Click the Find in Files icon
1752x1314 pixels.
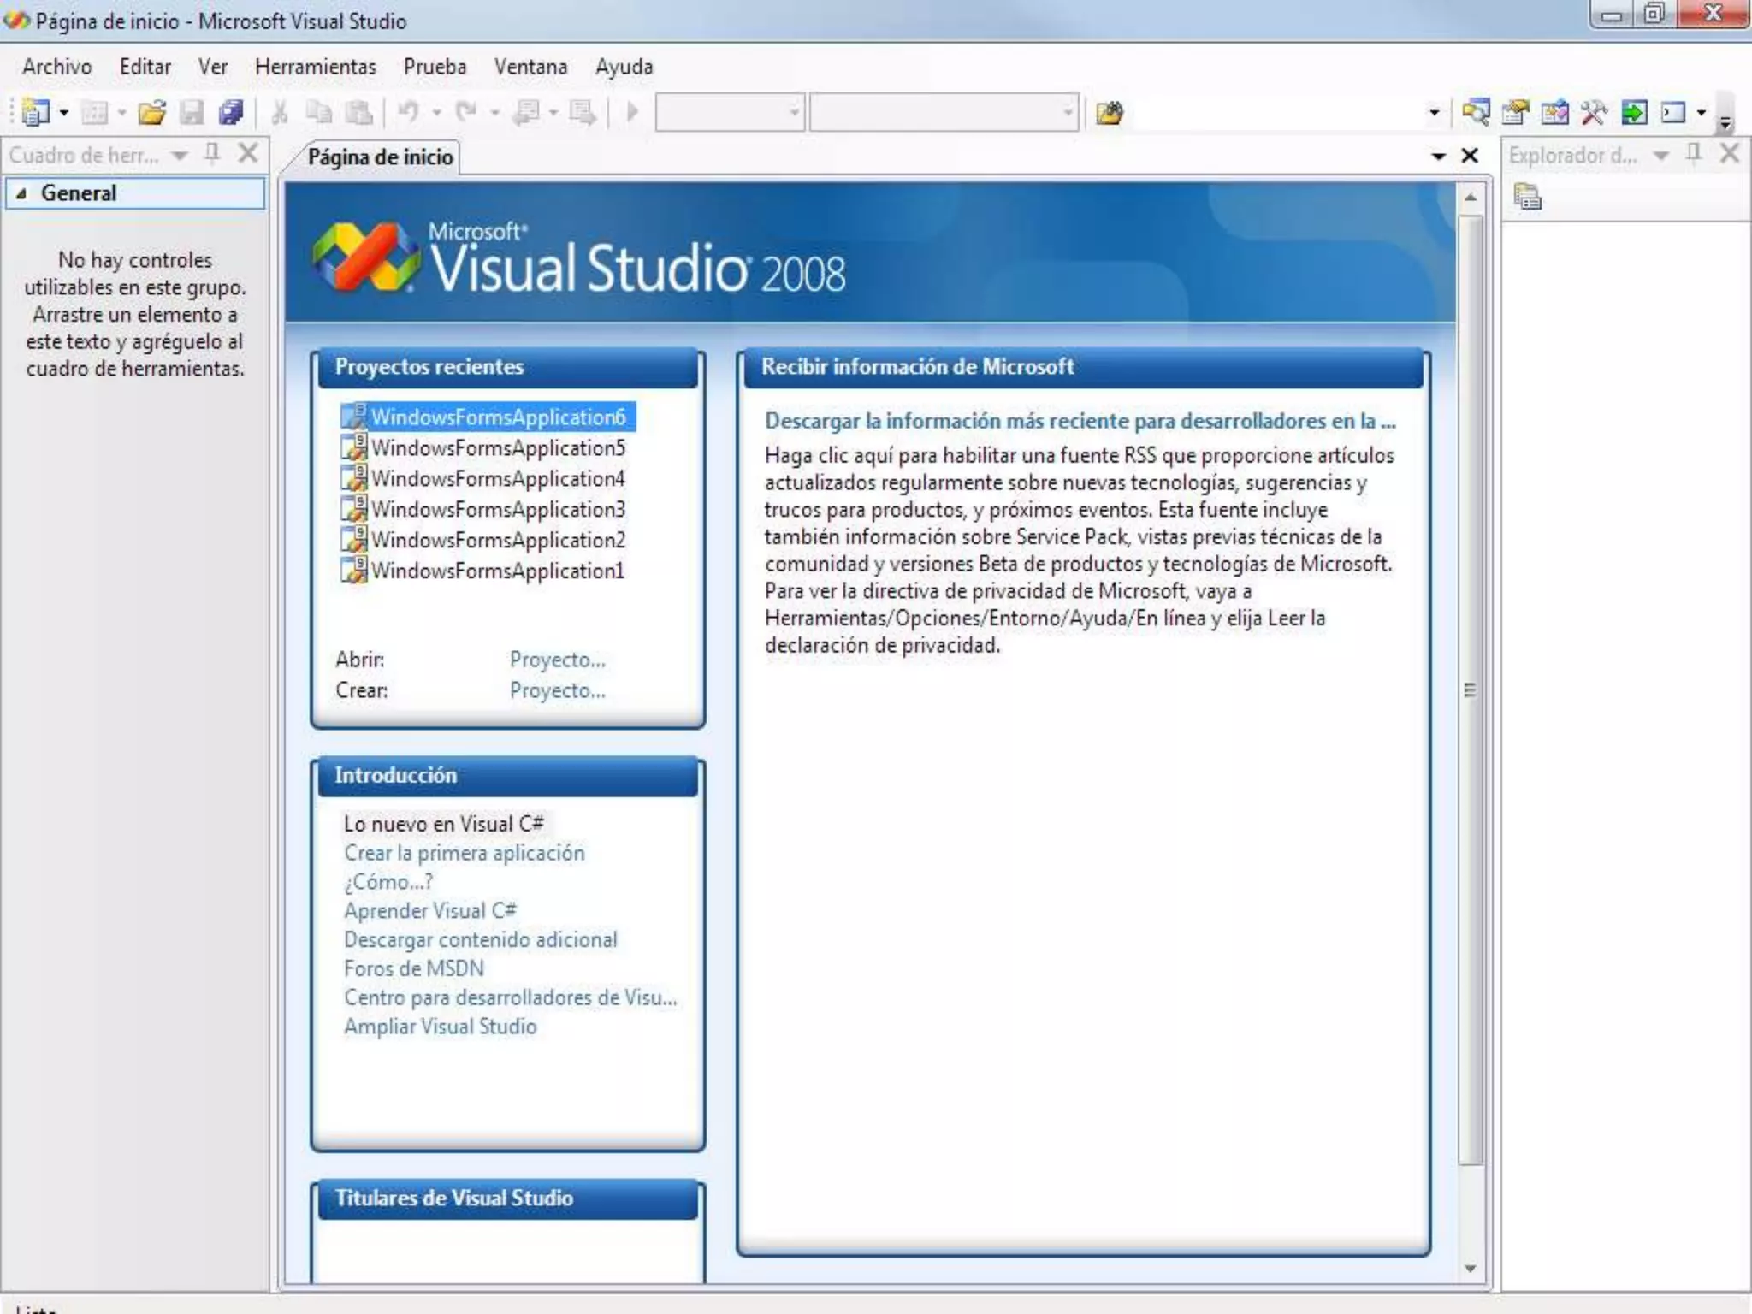pos(1110,112)
